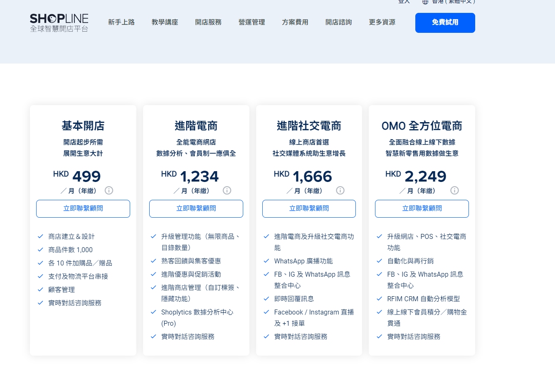Select 新手上路 in the navigation bar

(x=121, y=22)
